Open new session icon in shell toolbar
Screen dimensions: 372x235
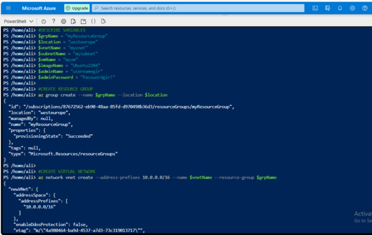(83, 21)
